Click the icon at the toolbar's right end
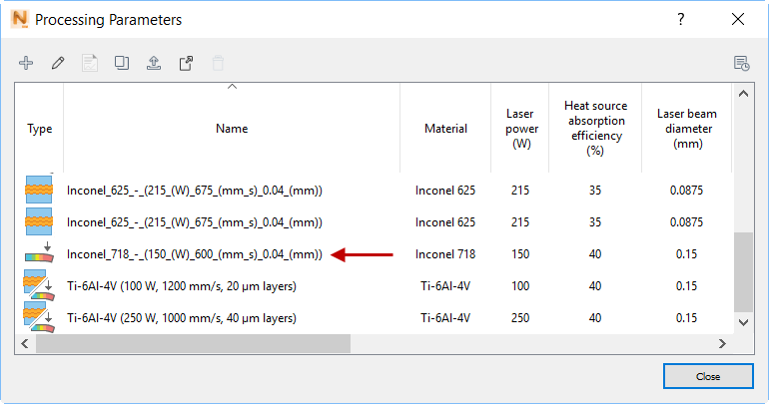Image resolution: width=769 pixels, height=404 pixels. [x=741, y=63]
